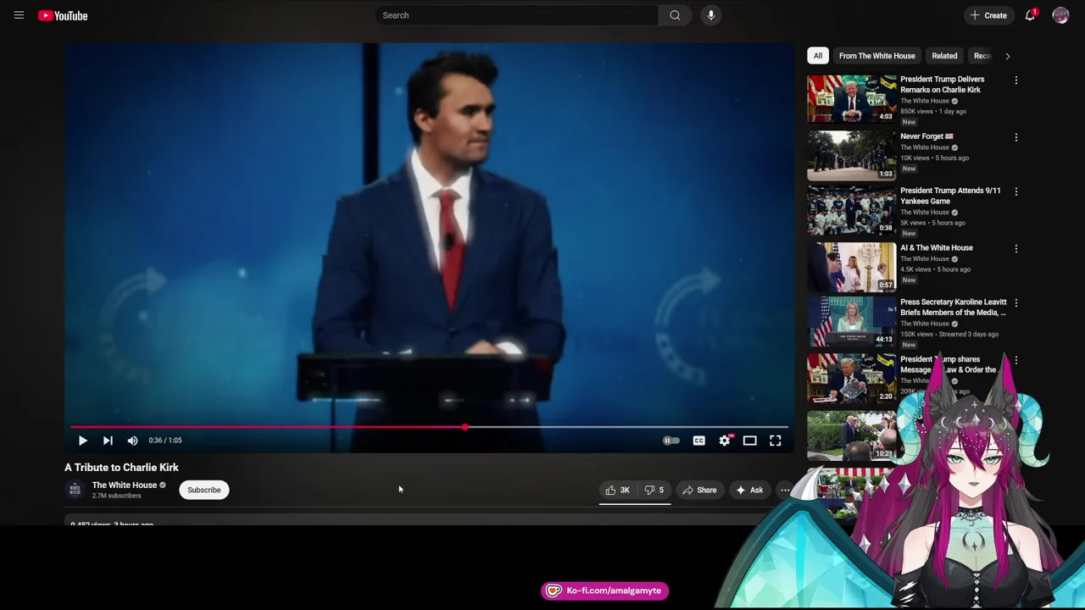The height and width of the screenshot is (610, 1085).
Task: Open Press Secretary Karoline Leavitt briefing thumbnail
Action: pyautogui.click(x=852, y=321)
